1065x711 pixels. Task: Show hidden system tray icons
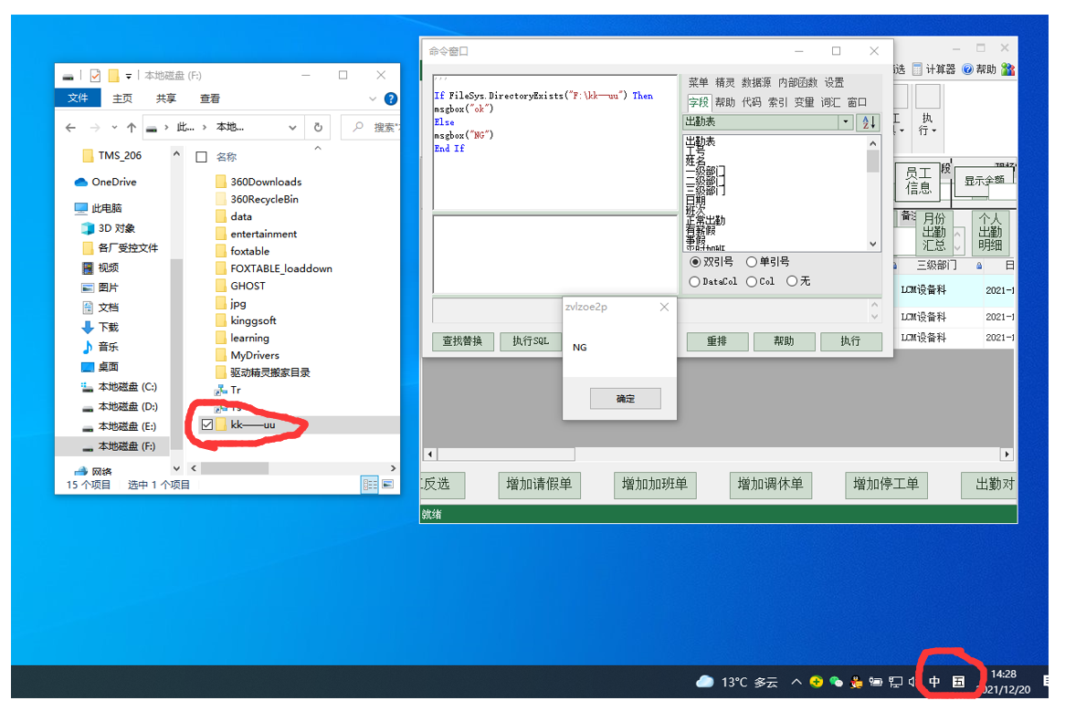[x=796, y=682]
